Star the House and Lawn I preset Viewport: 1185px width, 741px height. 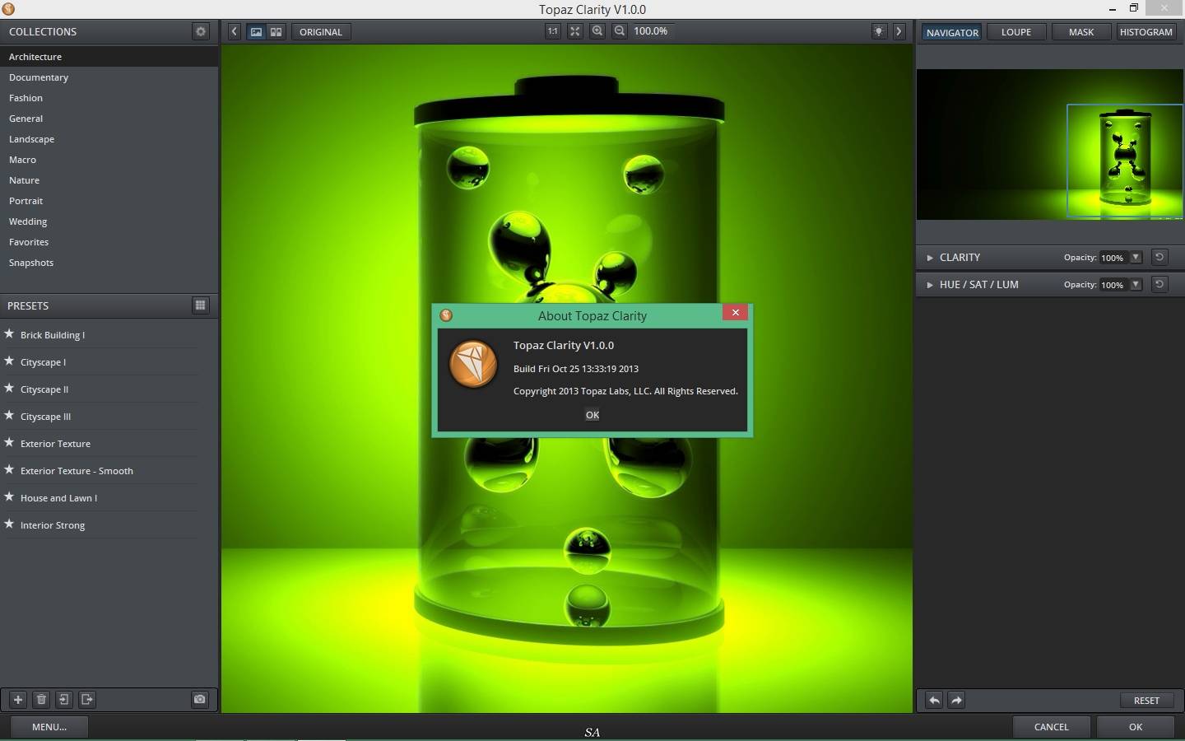tap(9, 496)
